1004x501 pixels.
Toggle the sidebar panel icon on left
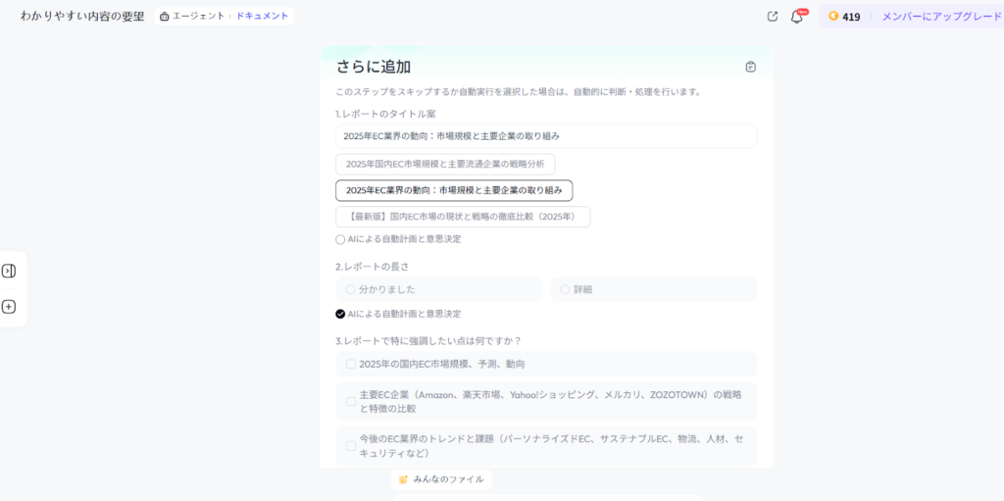click(x=9, y=271)
